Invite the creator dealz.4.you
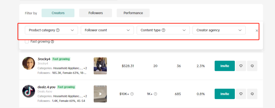275x108 pixels. tap(225, 94)
